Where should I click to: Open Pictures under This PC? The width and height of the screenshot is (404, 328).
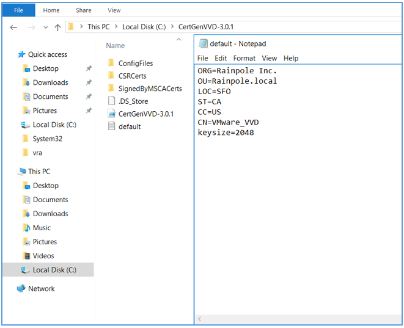pos(45,242)
